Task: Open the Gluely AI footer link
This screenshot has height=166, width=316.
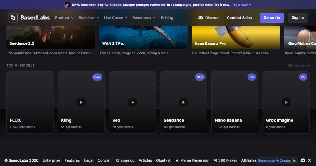Action: (x=164, y=160)
